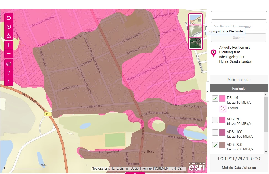Click the map pin location marker icon
The image size is (269, 174).
click(x=9, y=36)
